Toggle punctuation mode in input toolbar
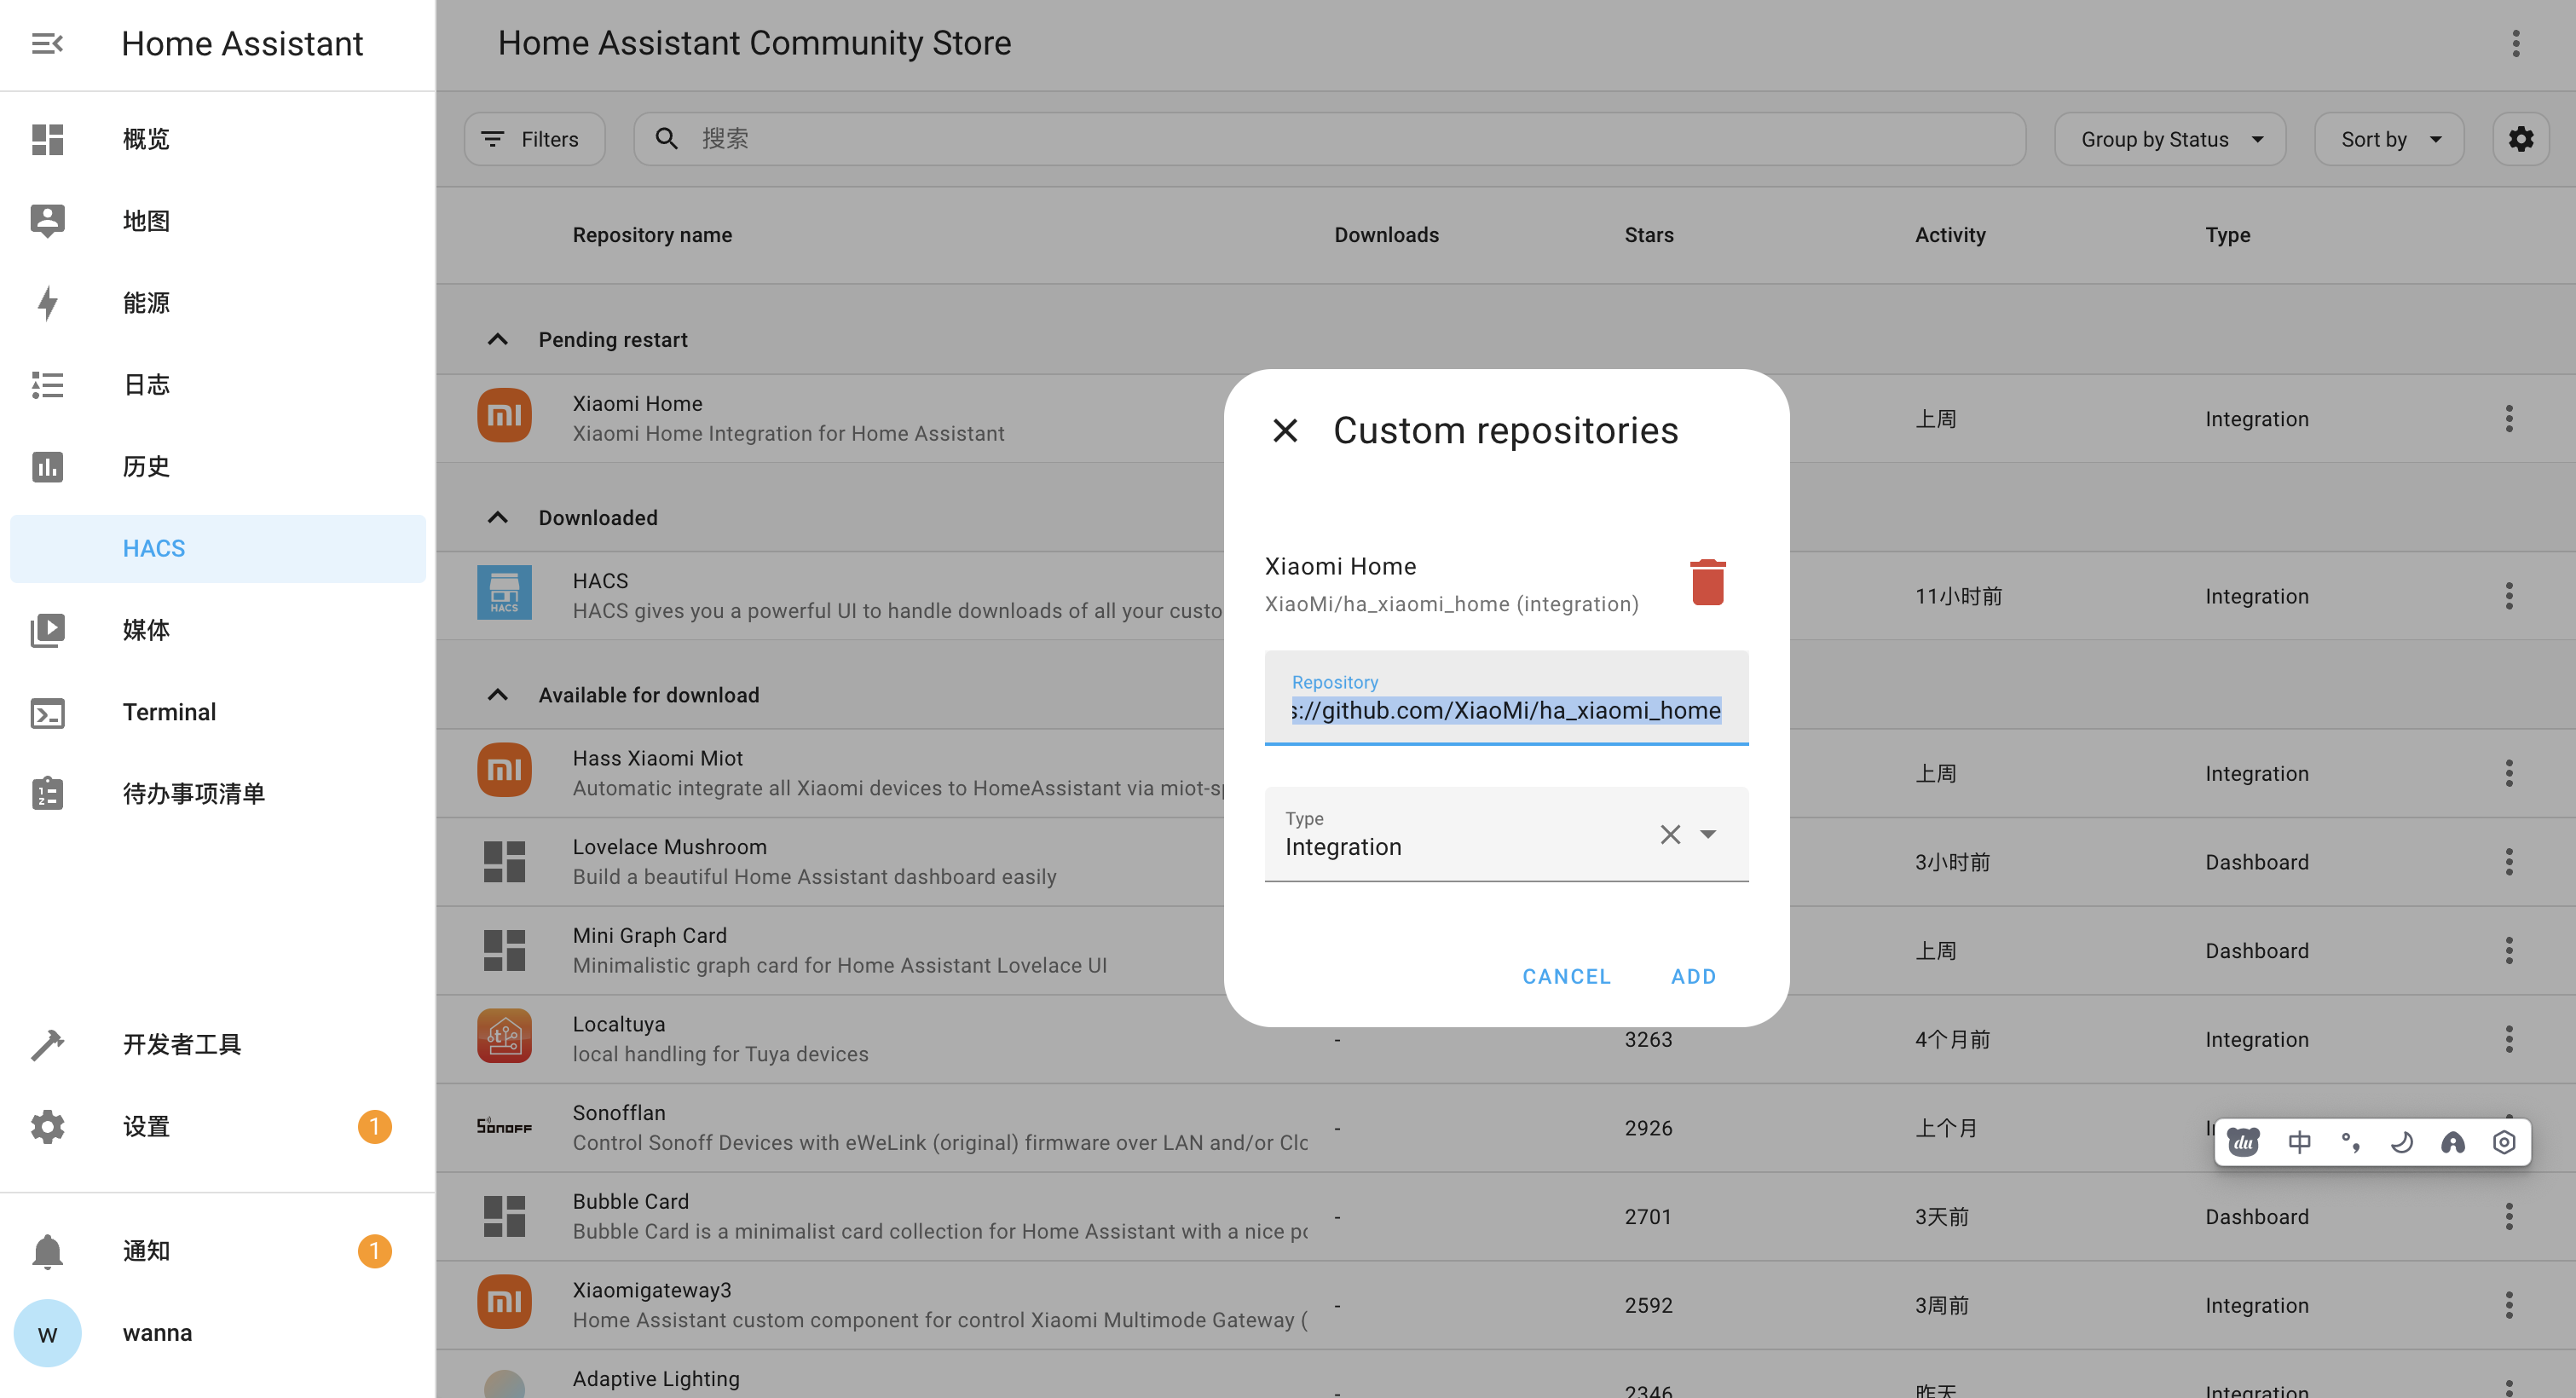Image resolution: width=2576 pixels, height=1398 pixels. [x=2351, y=1143]
